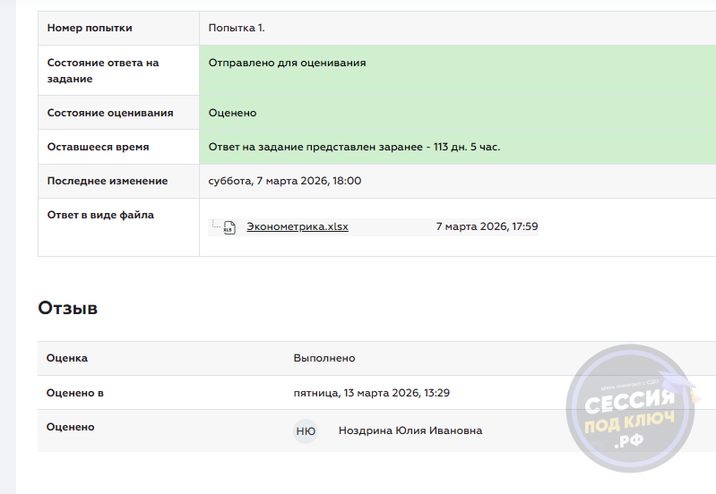Open the Эконометрика.xlsx file link
Image resolution: width=716 pixels, height=494 pixels.
pyautogui.click(x=298, y=227)
